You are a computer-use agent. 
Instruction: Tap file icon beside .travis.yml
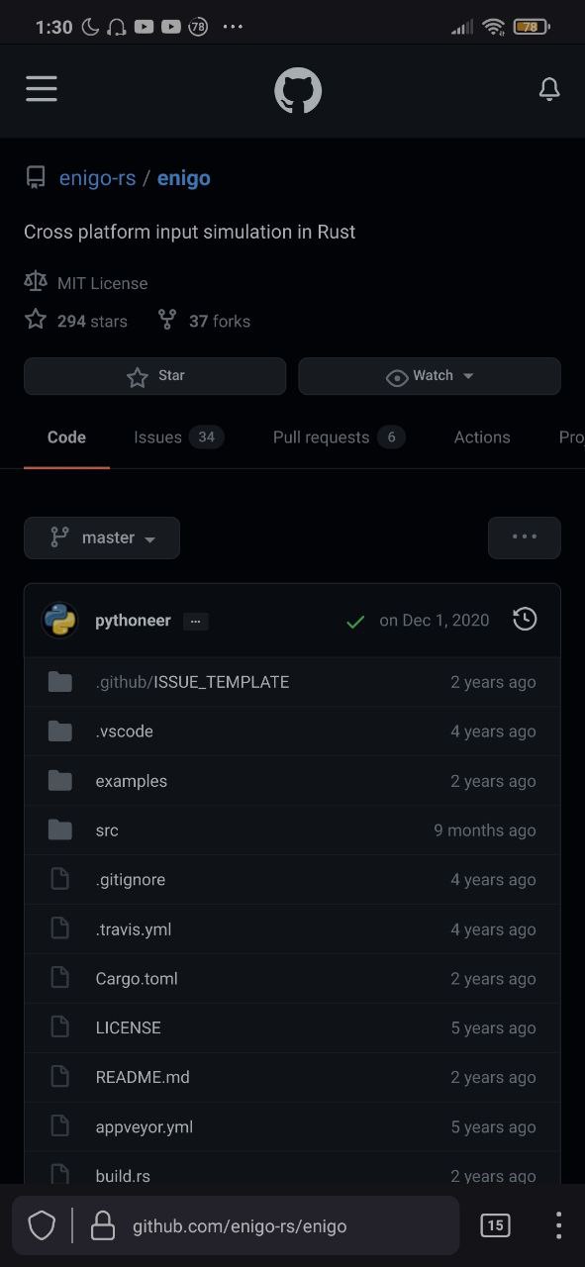pyautogui.click(x=60, y=928)
